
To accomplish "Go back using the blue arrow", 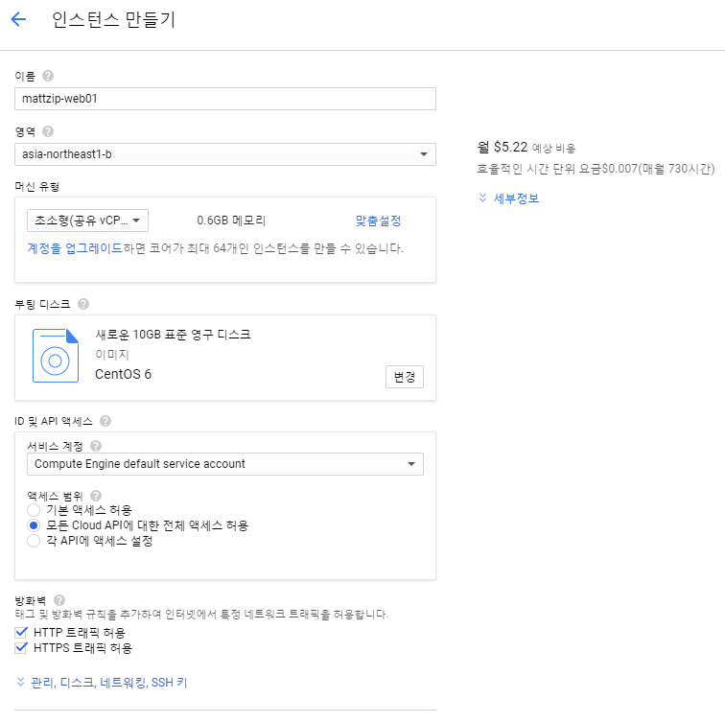I will (x=18, y=19).
